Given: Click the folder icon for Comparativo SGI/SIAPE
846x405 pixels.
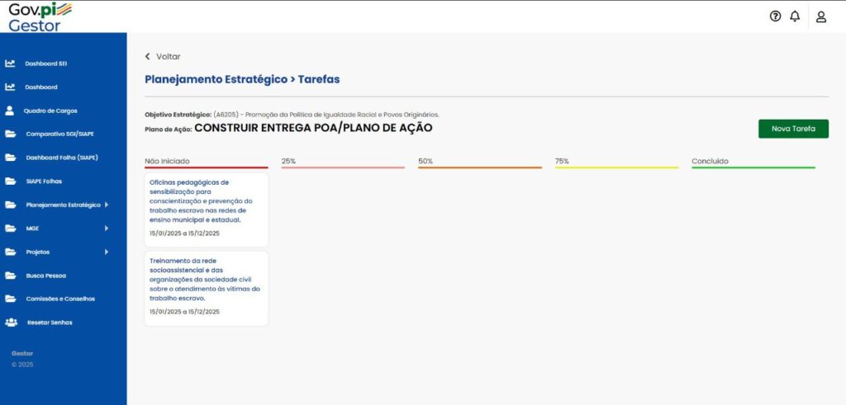Looking at the screenshot, I should pyautogui.click(x=10, y=134).
